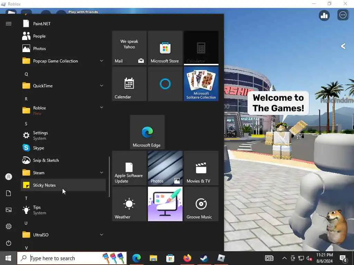
Task: Click the Mail tile
Action: [x=129, y=48]
